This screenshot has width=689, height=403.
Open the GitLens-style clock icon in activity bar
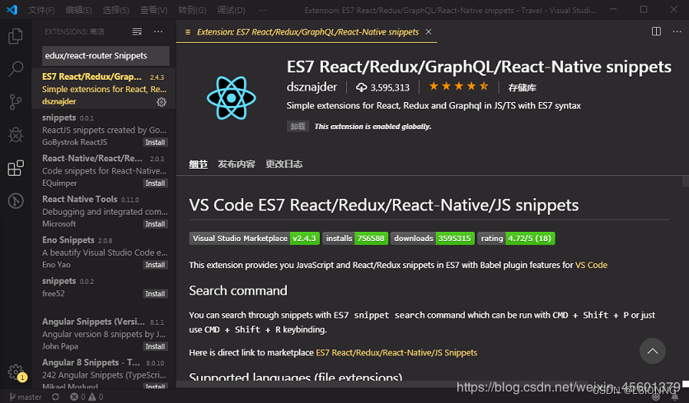click(x=16, y=201)
